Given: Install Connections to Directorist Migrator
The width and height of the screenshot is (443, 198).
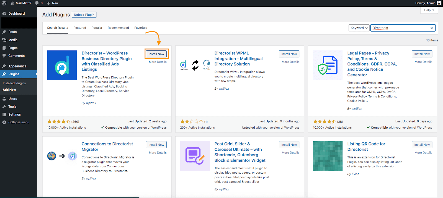Looking at the screenshot, I should click(x=156, y=145).
